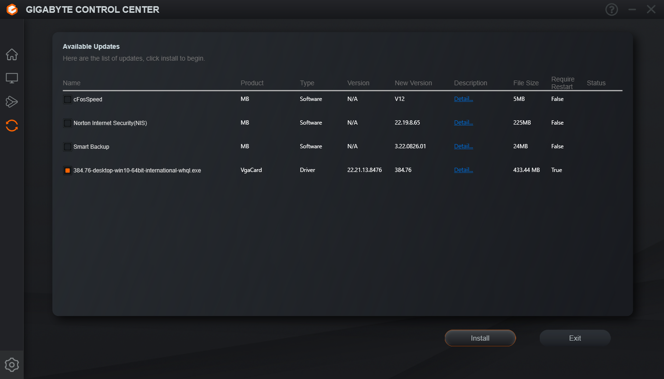Screen dimensions: 664x379
Task: Select the orange update center icon
Action: 12,126
